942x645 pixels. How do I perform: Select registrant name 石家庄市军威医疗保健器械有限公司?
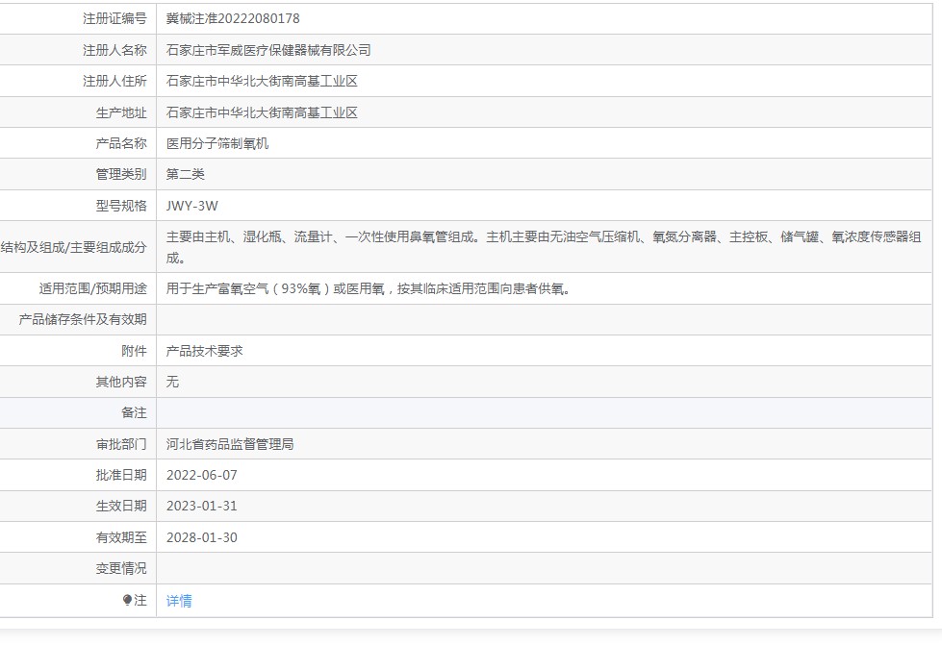click(x=268, y=50)
